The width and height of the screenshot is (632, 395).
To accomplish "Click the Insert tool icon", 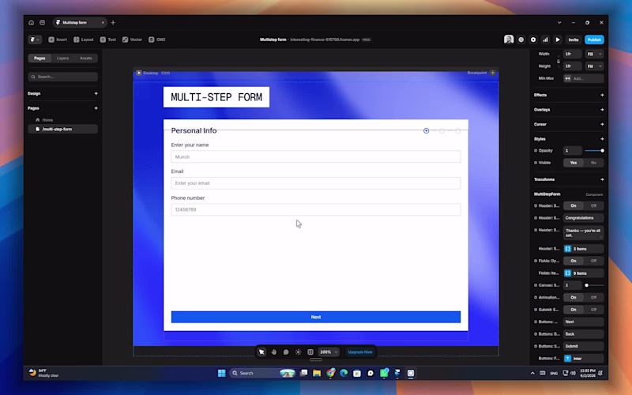I will click(51, 39).
